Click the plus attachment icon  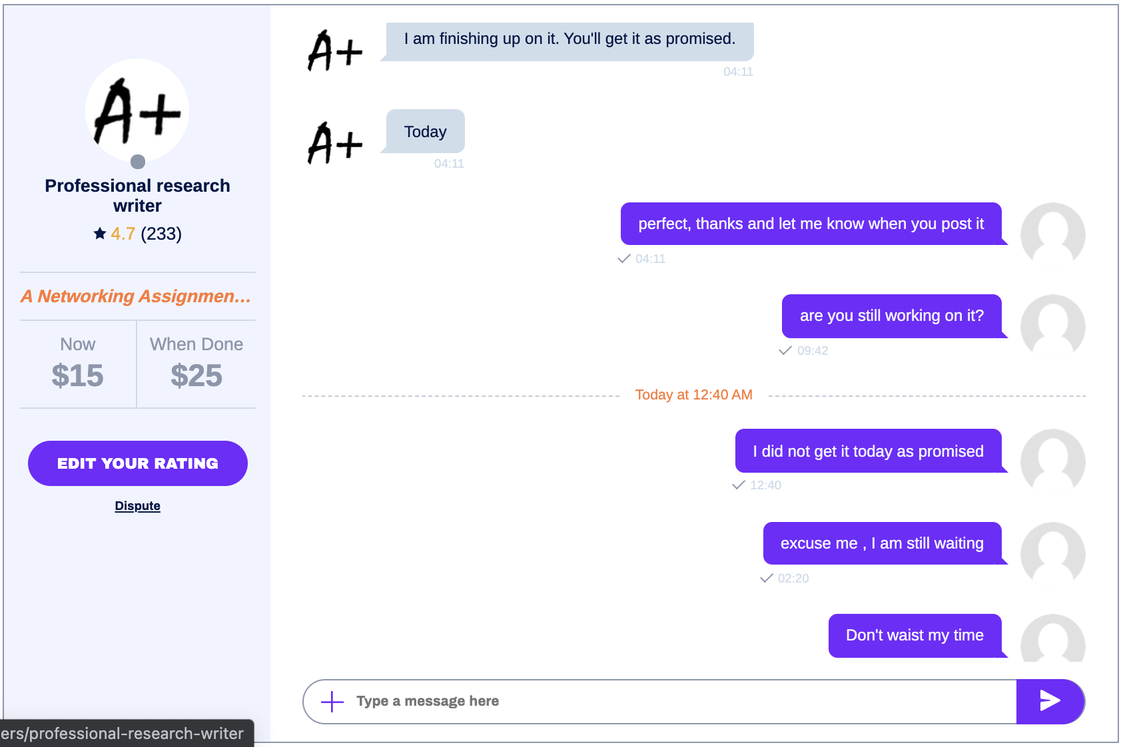coord(332,701)
